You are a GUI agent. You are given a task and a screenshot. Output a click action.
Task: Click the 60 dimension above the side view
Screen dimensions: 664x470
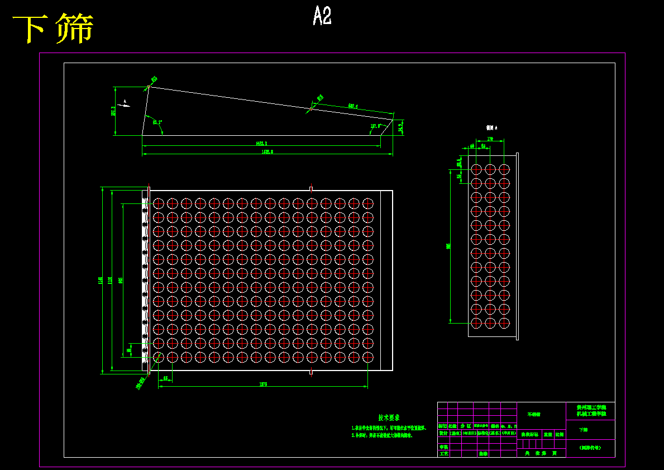[472, 146]
